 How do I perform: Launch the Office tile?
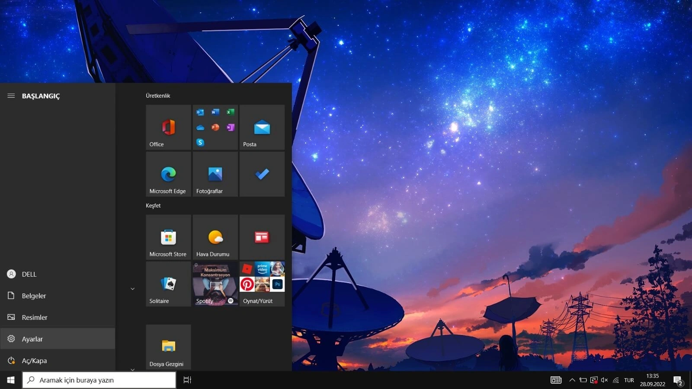[168, 127]
